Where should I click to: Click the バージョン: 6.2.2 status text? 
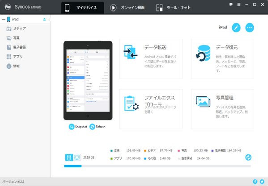point(13,182)
